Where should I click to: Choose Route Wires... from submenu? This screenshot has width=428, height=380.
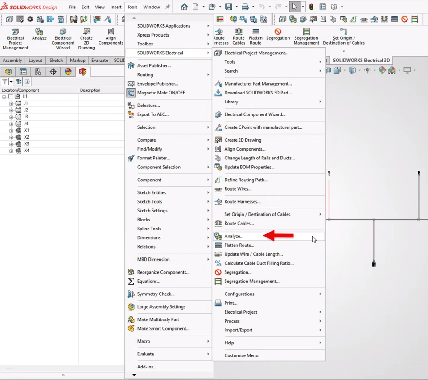269,189
